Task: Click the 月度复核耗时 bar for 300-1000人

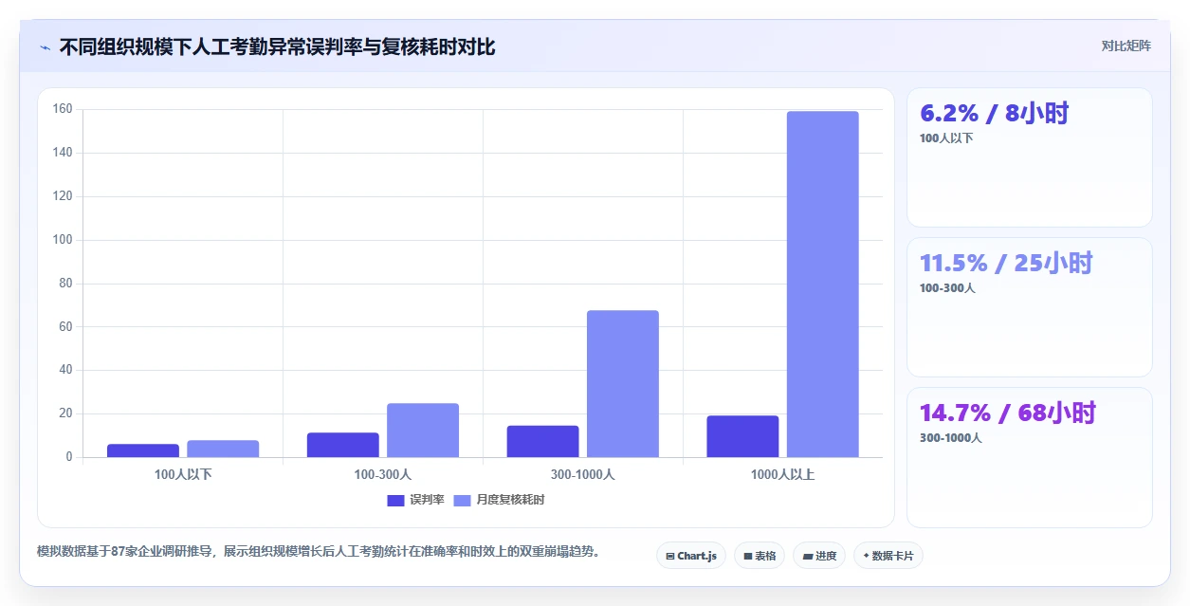Action: pos(623,383)
